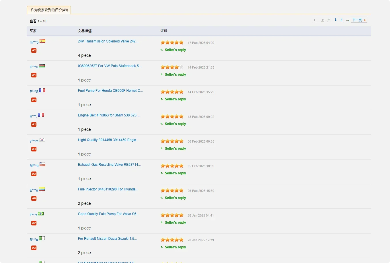390x263 pixels.
Task: Click the Spain flag next to buyer m***o
Action: pyautogui.click(x=42, y=41)
